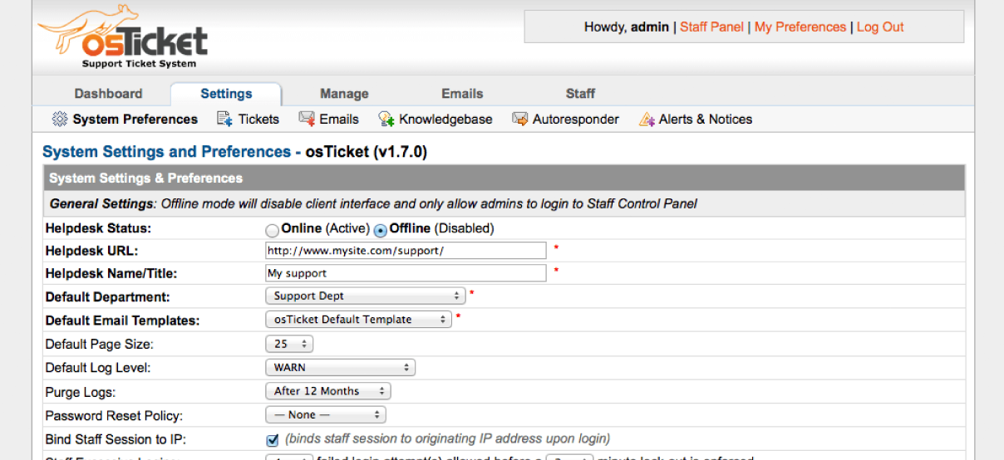This screenshot has height=460, width=1004.
Task: Click the Tickets submenu icon
Action: (224, 120)
